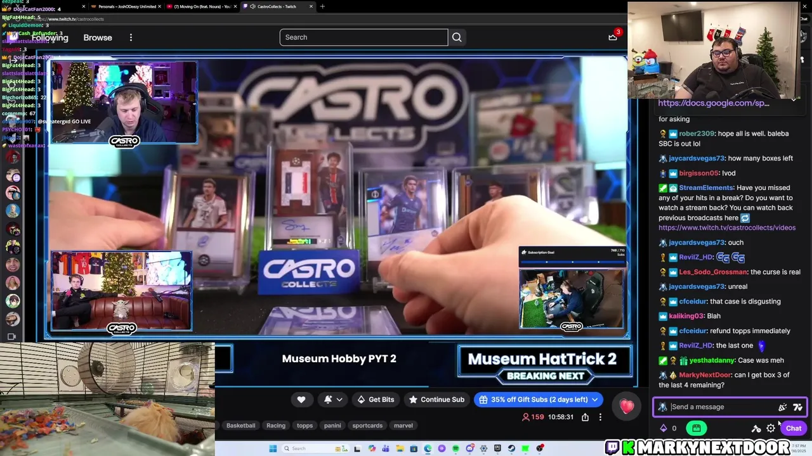Go to the Browse page
Viewport: 812px width, 456px height.
pos(98,37)
